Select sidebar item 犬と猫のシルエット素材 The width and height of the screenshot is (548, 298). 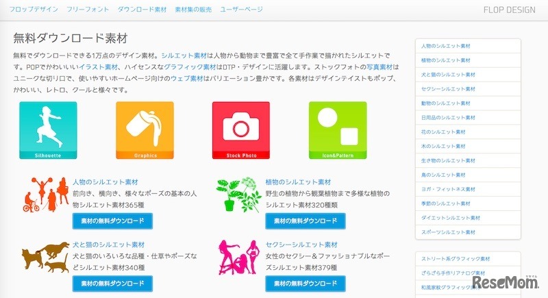pos(468,75)
